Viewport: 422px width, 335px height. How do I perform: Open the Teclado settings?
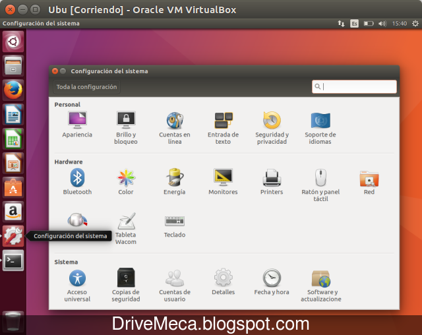[x=175, y=226]
